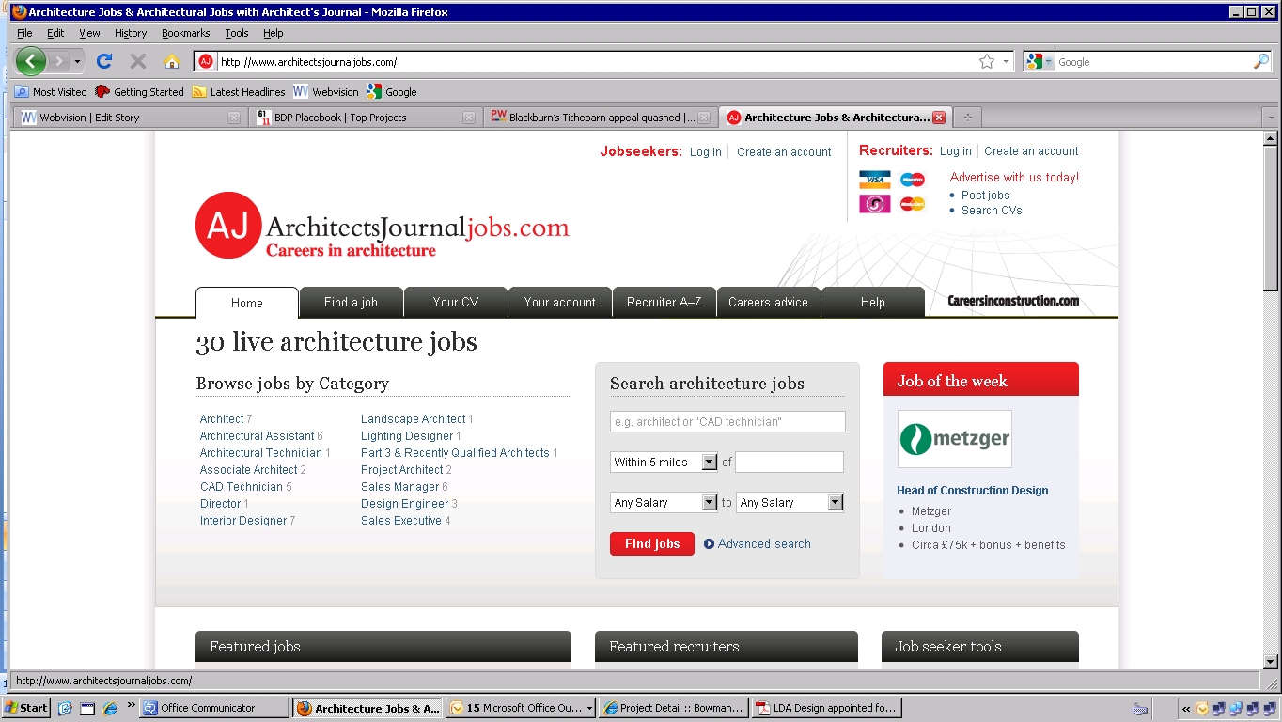Image resolution: width=1282 pixels, height=722 pixels.
Task: Switch to LDA Design appointed taskbar item
Action: [826, 708]
